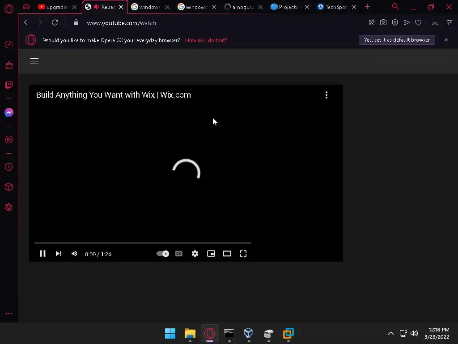
Task: Switch to the TechSpot tab
Action: point(332,7)
